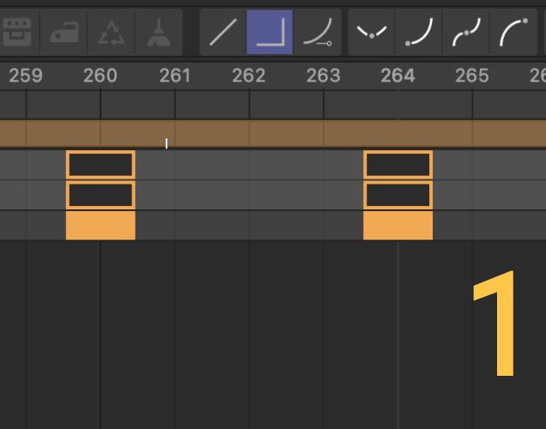This screenshot has height=429, width=546.
Task: Jump to frame 262 on the ruler
Action: coord(249,76)
